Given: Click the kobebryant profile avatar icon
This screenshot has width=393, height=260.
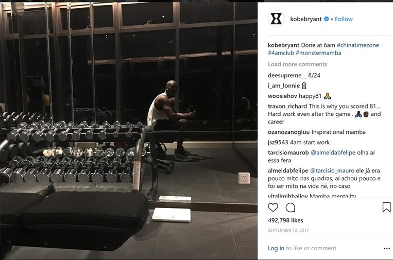Looking at the screenshot, I should [276, 19].
